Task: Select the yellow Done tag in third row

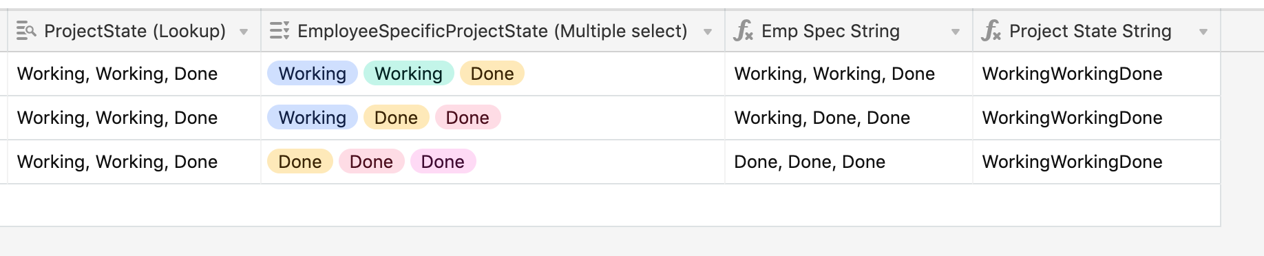Action: [x=300, y=162]
